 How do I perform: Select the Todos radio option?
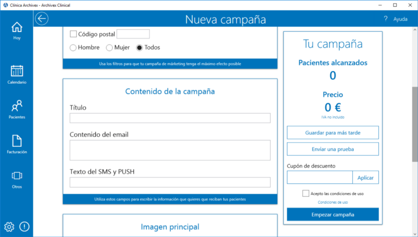(x=140, y=47)
